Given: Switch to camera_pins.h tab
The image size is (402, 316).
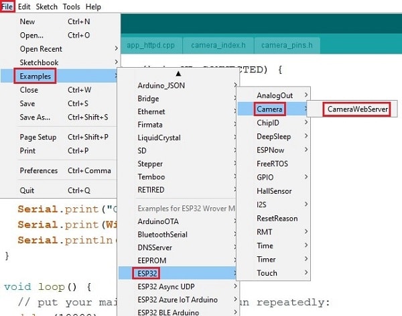Looking at the screenshot, I should [287, 46].
